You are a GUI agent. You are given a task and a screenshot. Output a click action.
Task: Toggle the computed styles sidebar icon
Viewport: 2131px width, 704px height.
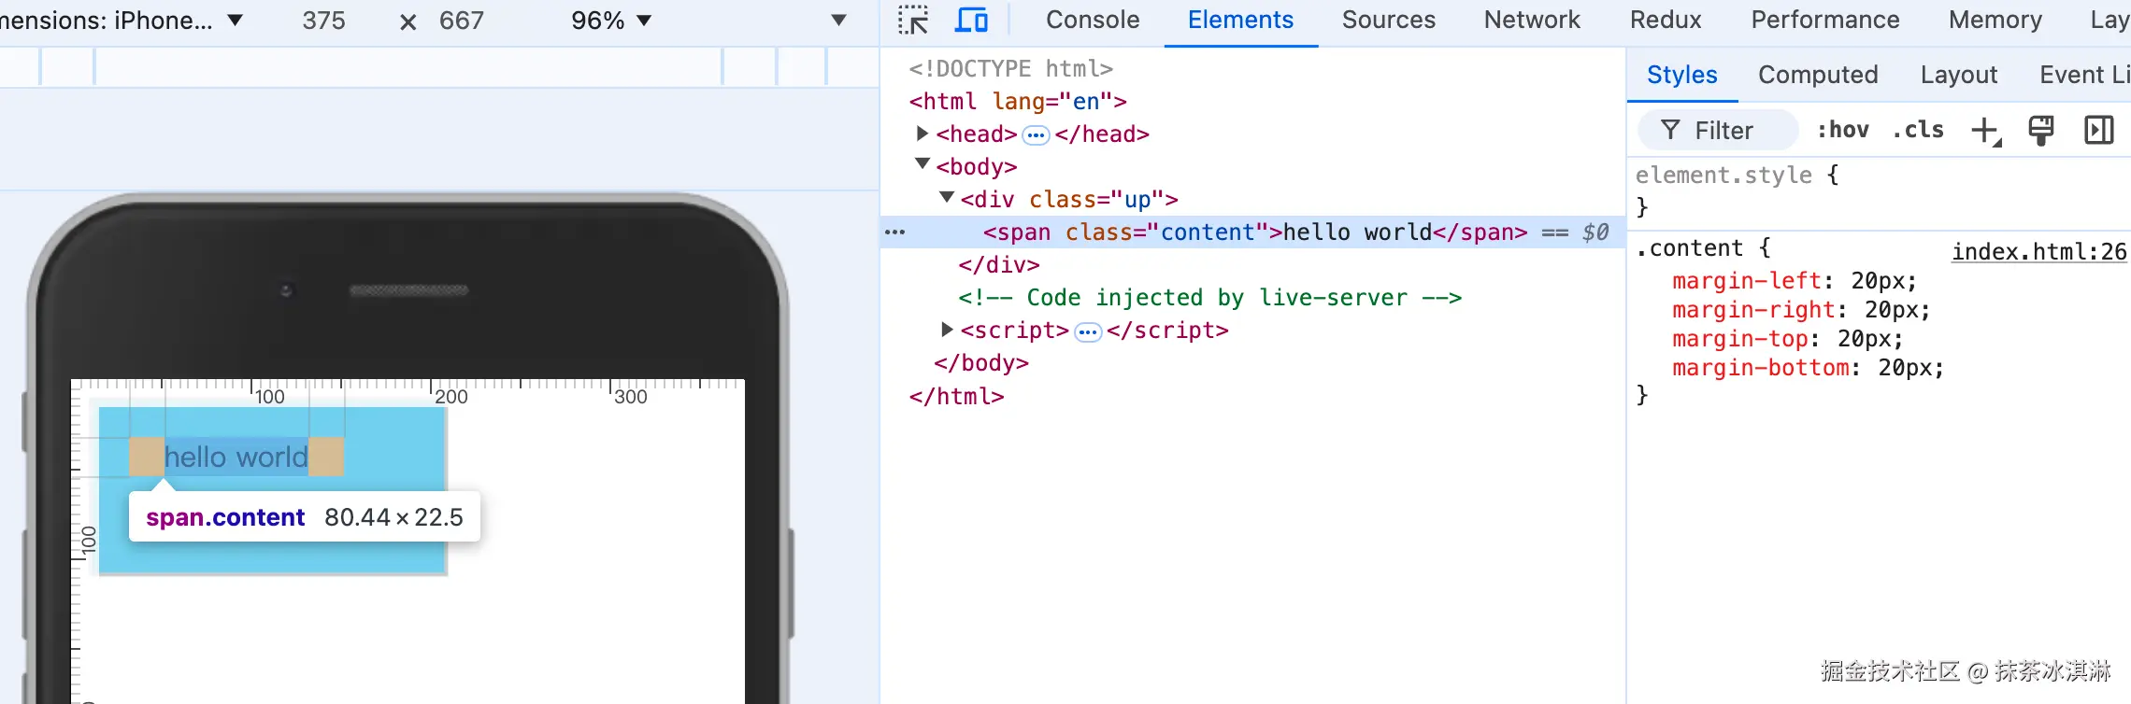tap(2099, 130)
